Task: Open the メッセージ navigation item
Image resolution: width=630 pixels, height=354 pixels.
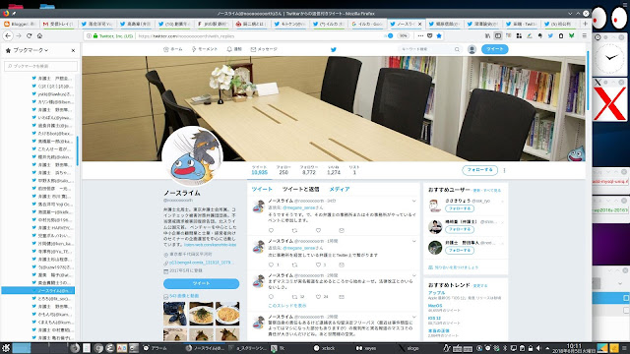Action: (264, 49)
